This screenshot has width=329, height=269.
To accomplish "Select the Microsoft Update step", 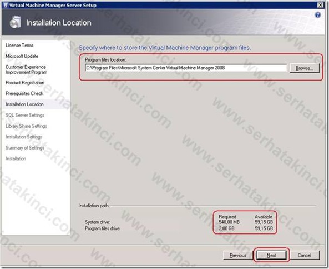I will click(22, 56).
